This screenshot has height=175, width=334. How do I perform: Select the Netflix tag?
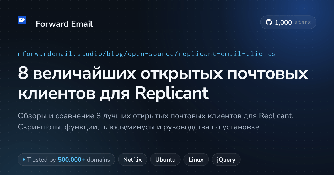(133, 160)
